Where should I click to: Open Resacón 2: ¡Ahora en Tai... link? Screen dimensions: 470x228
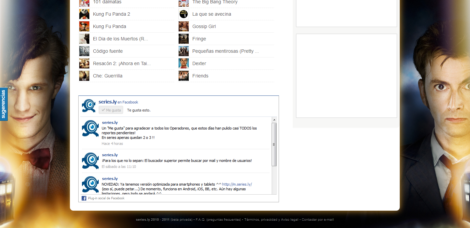(x=122, y=63)
